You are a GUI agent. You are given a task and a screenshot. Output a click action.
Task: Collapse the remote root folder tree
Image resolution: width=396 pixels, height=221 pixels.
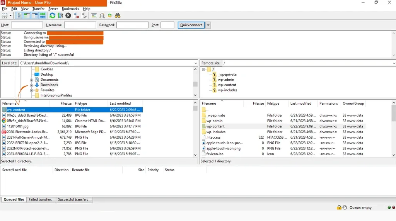(x=203, y=70)
